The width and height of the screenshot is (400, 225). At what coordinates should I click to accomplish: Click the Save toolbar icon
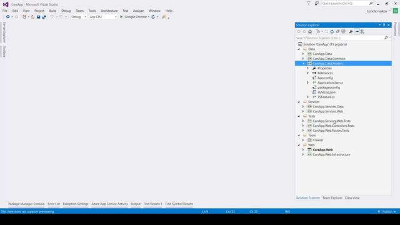(x=38, y=17)
